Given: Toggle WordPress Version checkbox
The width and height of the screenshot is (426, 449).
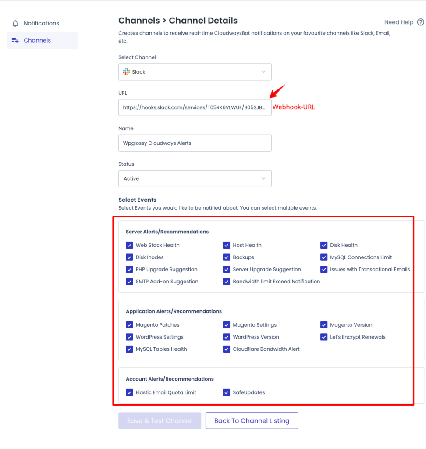Looking at the screenshot, I should (227, 337).
